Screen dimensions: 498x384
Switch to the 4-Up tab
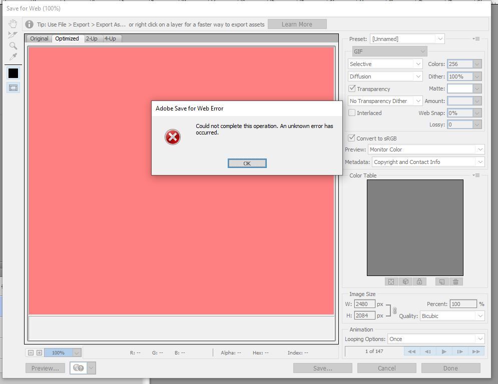pyautogui.click(x=110, y=38)
